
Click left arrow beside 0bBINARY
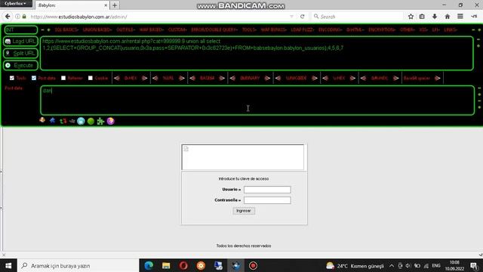(232, 79)
